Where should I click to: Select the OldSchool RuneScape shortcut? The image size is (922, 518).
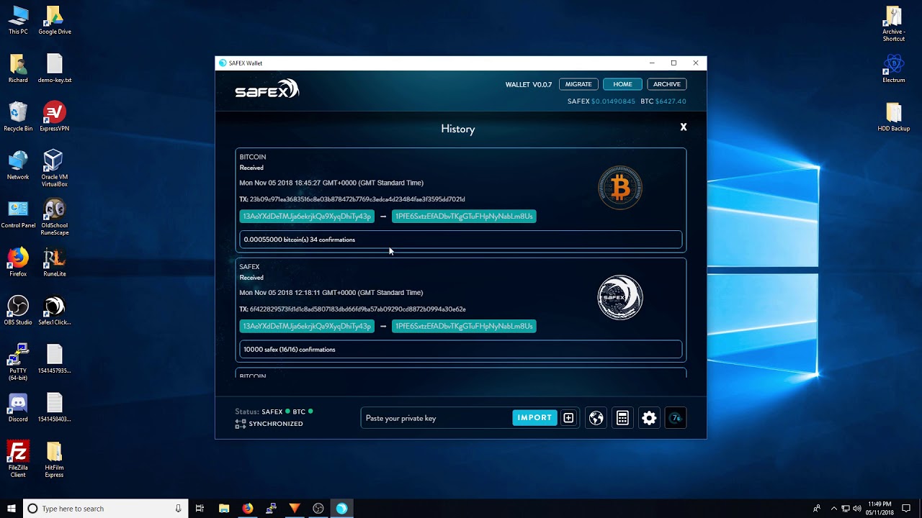(55, 217)
